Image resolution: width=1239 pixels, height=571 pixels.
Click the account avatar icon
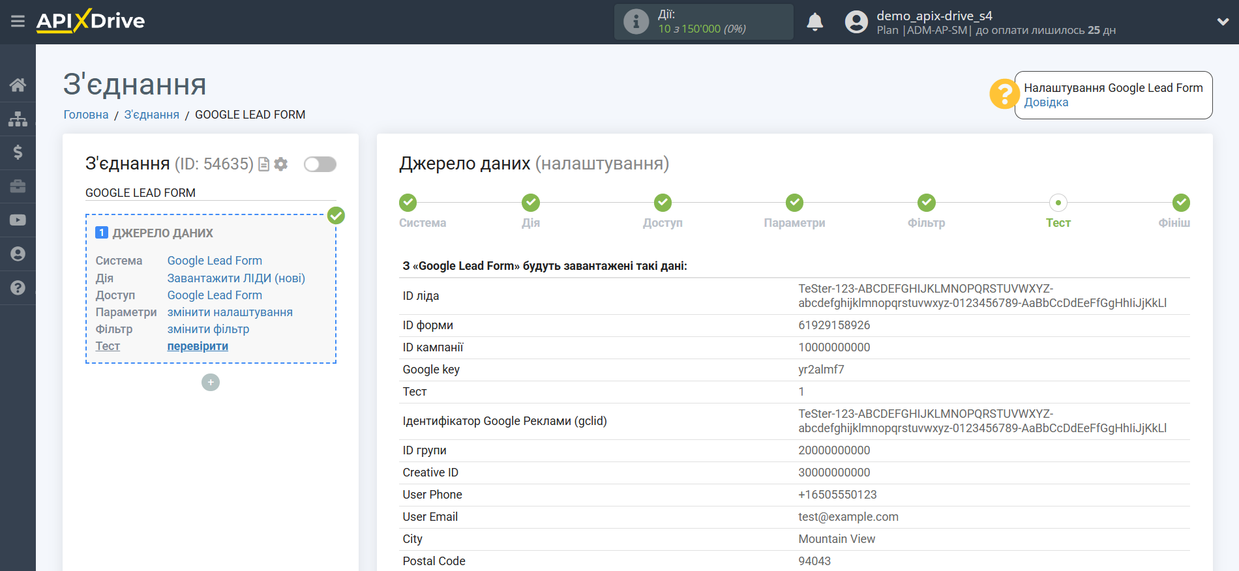tap(856, 22)
